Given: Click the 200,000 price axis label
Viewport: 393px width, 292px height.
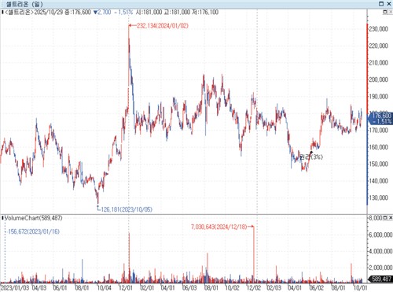Looking at the screenshot, I should point(378,79).
